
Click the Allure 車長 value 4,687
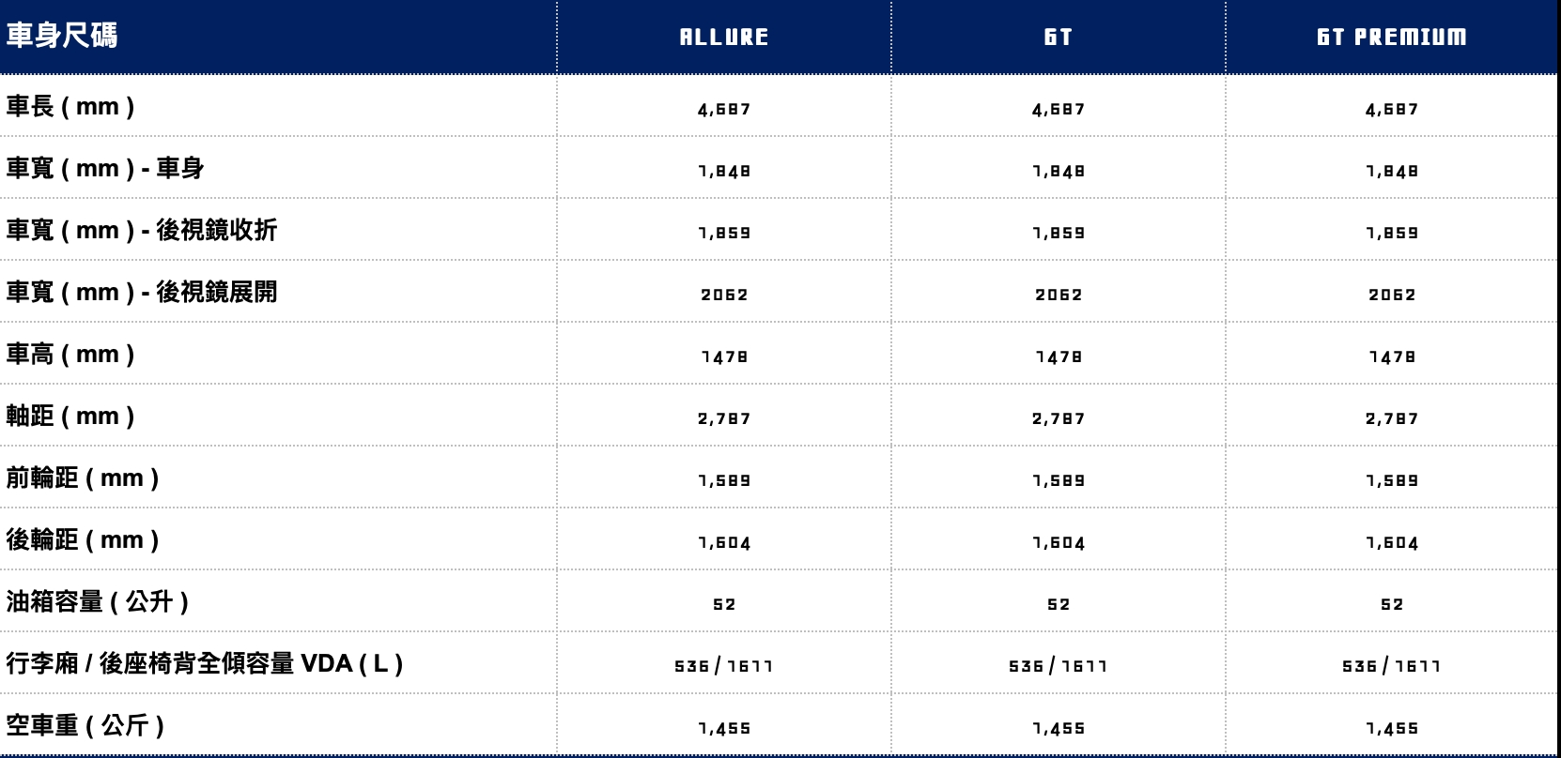724,109
